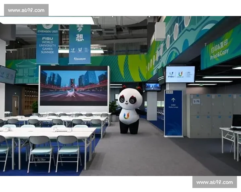Screen dimensions: 241x192
Task: Click the www.ab98.com watermark at bottom right
Action: click(x=213, y=182)
